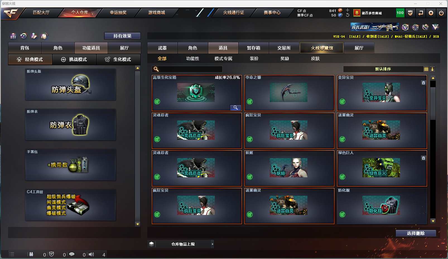
Task: Click the power exit icon
Action: 441,13
